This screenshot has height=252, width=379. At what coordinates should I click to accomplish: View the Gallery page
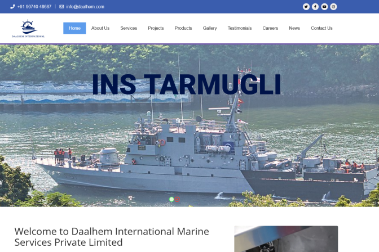pyautogui.click(x=210, y=28)
